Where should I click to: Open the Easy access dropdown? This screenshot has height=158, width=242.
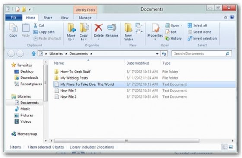click(x=139, y=32)
